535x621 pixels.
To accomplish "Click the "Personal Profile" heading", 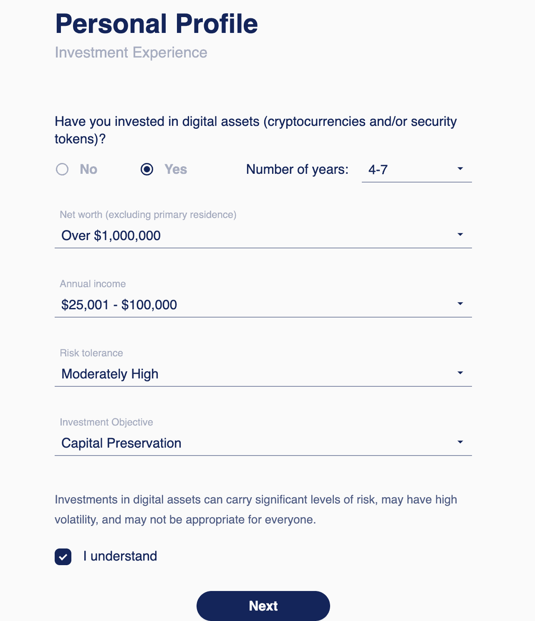I will (156, 24).
